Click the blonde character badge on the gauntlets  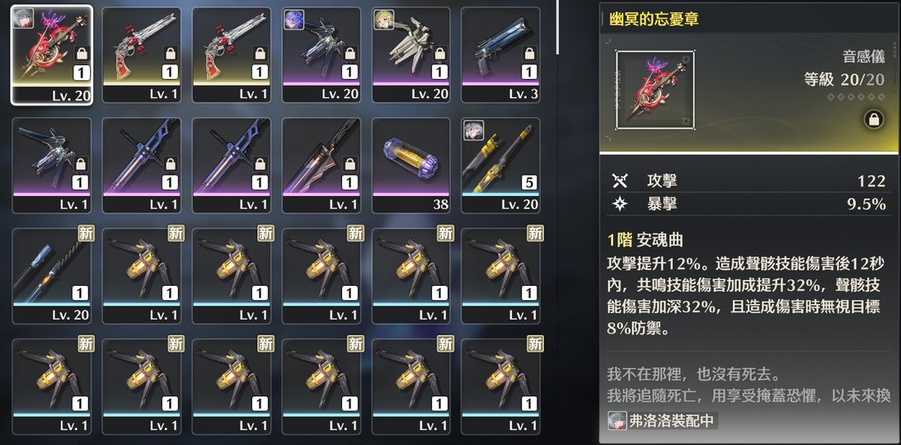click(383, 19)
